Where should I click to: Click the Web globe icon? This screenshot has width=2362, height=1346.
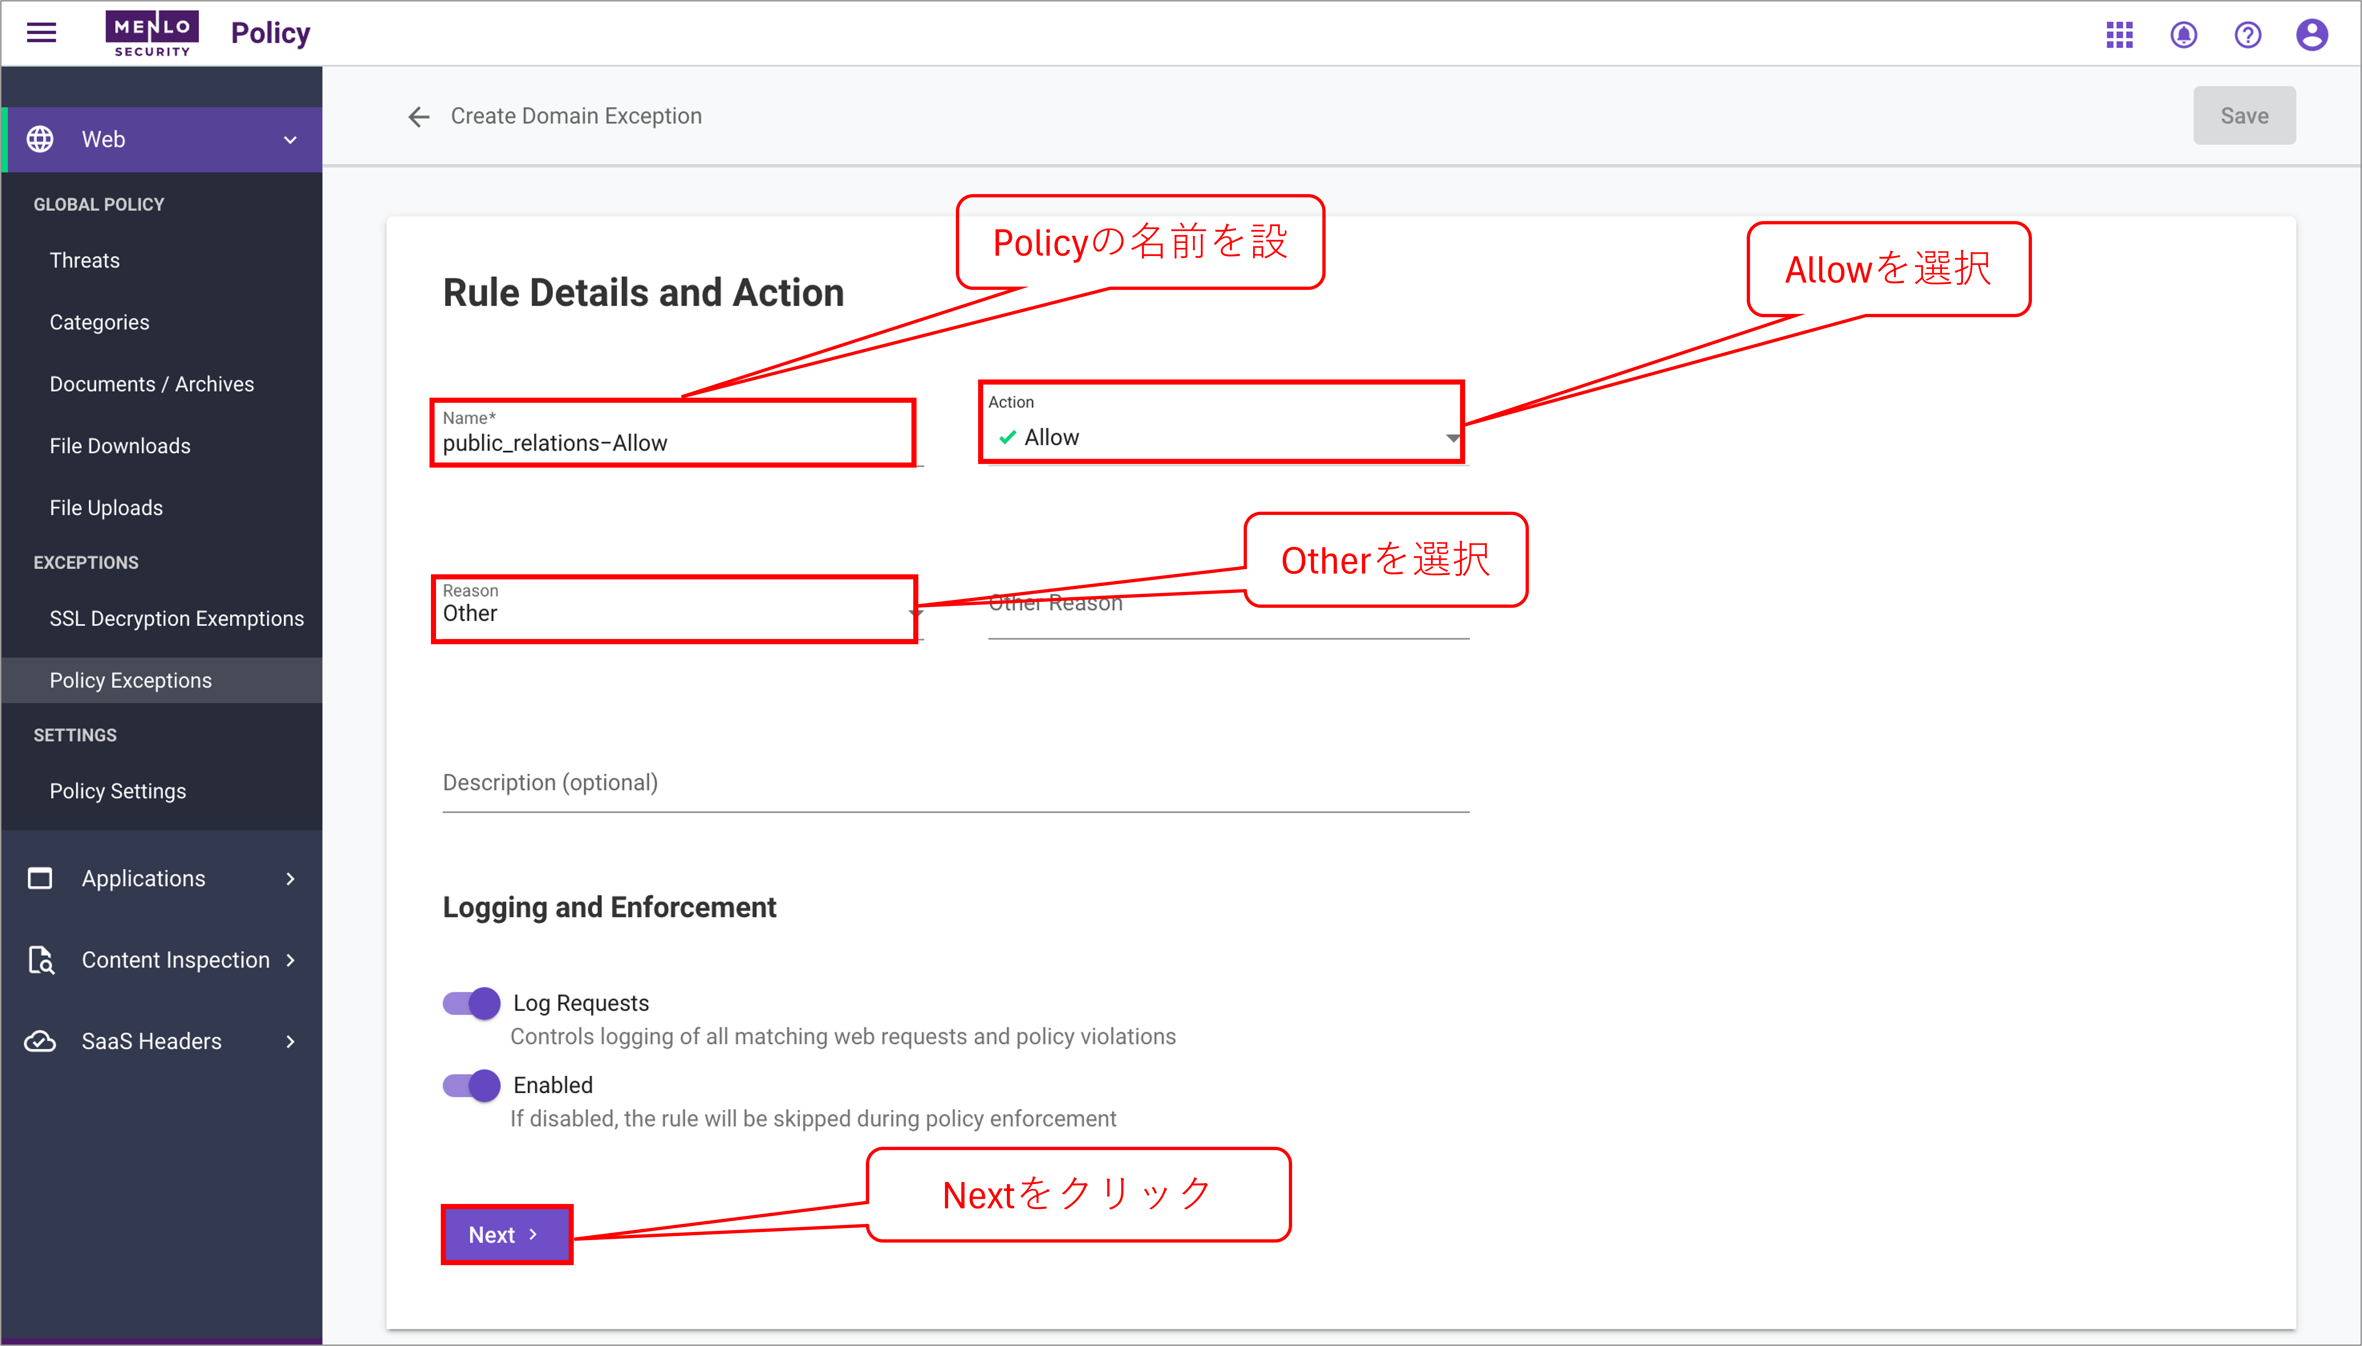(x=40, y=139)
